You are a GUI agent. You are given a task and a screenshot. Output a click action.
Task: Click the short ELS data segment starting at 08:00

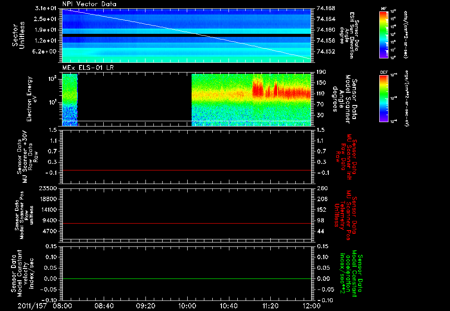(x=70, y=100)
